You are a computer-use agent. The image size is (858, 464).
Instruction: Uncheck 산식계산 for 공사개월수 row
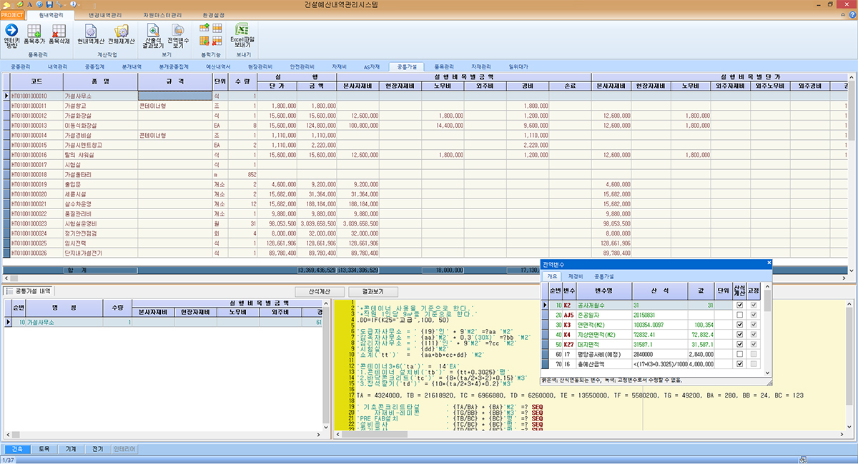(x=740, y=305)
